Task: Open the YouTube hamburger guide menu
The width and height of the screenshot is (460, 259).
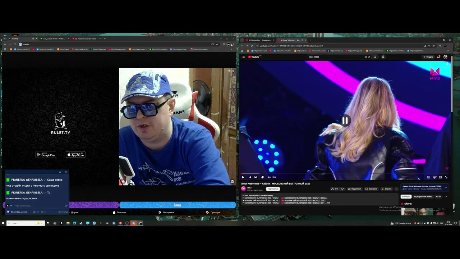Action: click(x=243, y=57)
